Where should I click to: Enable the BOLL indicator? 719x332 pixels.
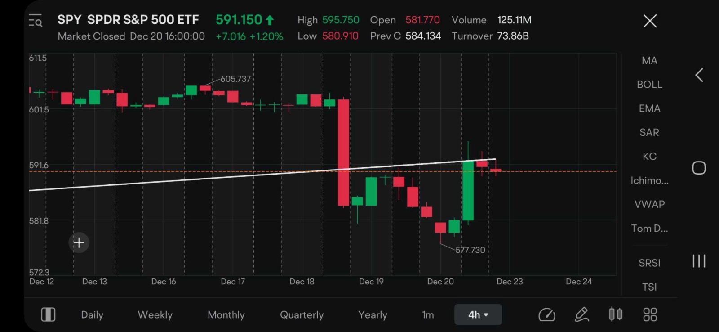pyautogui.click(x=649, y=84)
